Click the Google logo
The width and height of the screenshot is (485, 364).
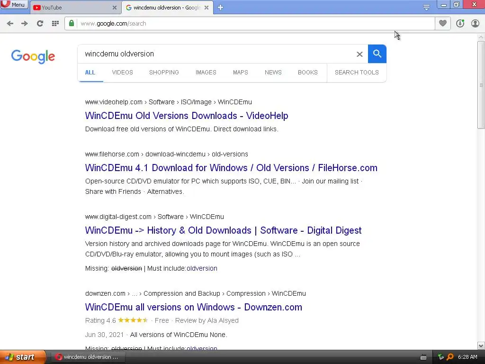(x=33, y=56)
